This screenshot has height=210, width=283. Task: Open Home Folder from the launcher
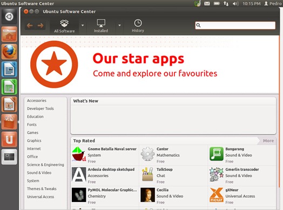click(9, 34)
